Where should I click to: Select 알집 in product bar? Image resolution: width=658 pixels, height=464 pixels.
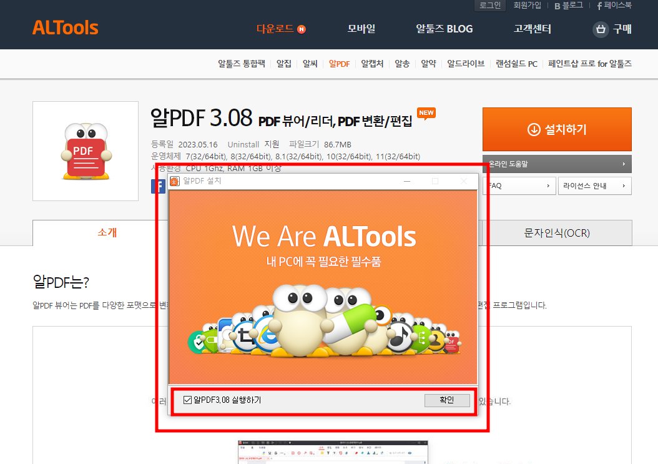pos(283,64)
